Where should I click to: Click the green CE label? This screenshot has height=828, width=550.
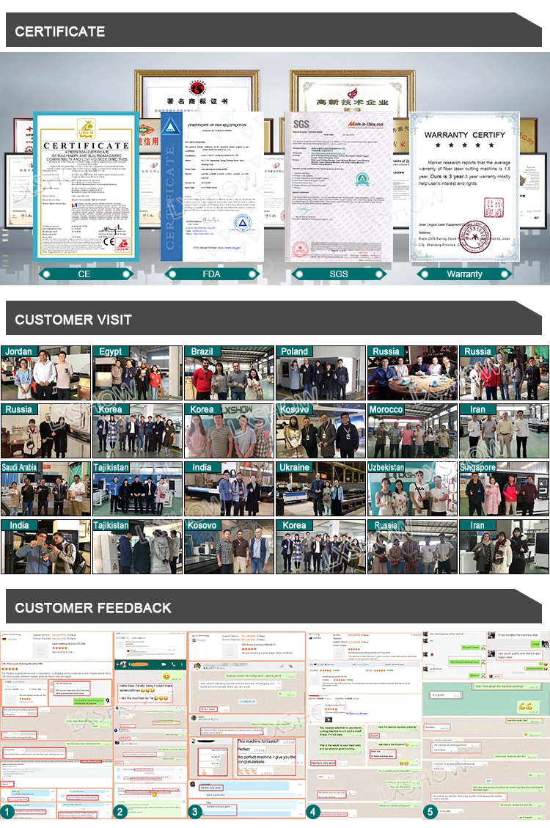tap(85, 274)
